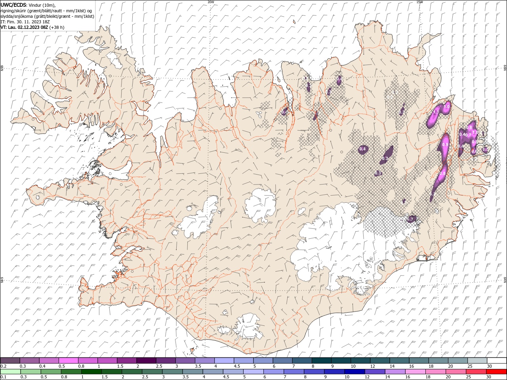
Task: Click the UWC/ECDS title text
Action: click(13, 5)
